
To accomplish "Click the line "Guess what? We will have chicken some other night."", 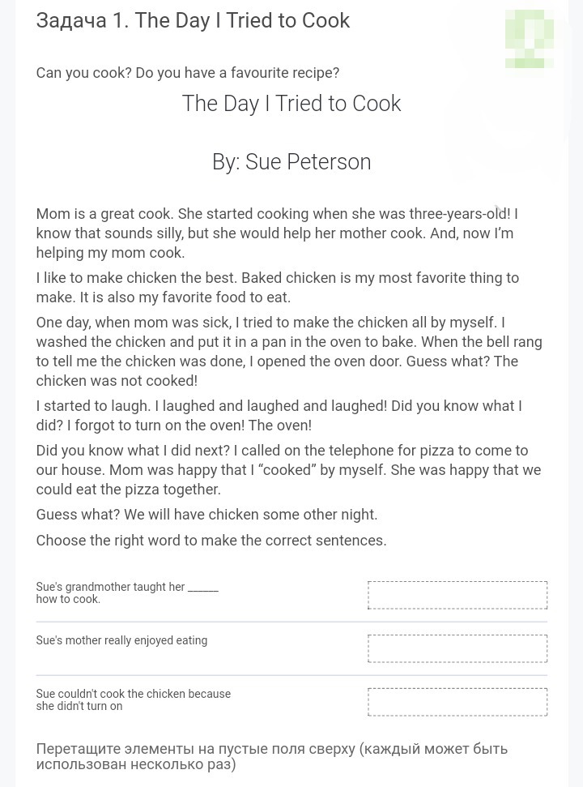I will (206, 515).
